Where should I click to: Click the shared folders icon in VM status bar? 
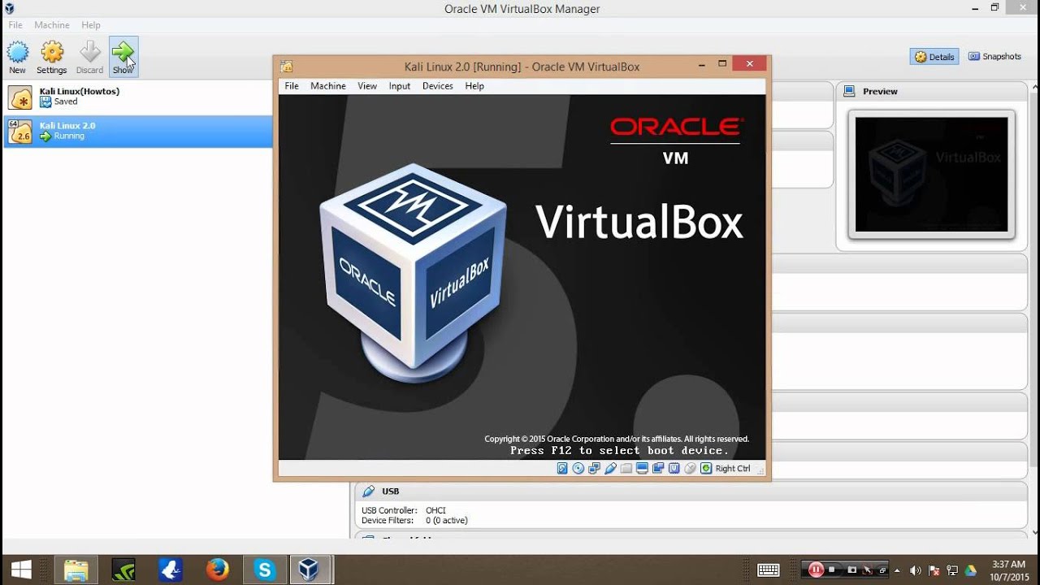click(x=626, y=468)
